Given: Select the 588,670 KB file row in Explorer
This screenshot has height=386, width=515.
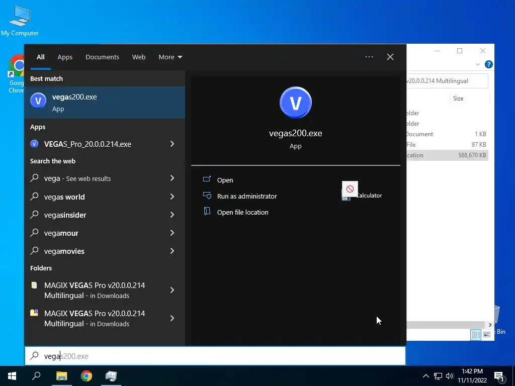Looking at the screenshot, I should click(x=447, y=155).
